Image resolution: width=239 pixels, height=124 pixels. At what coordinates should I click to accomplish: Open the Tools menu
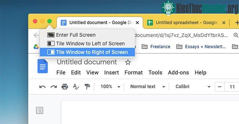(155, 72)
